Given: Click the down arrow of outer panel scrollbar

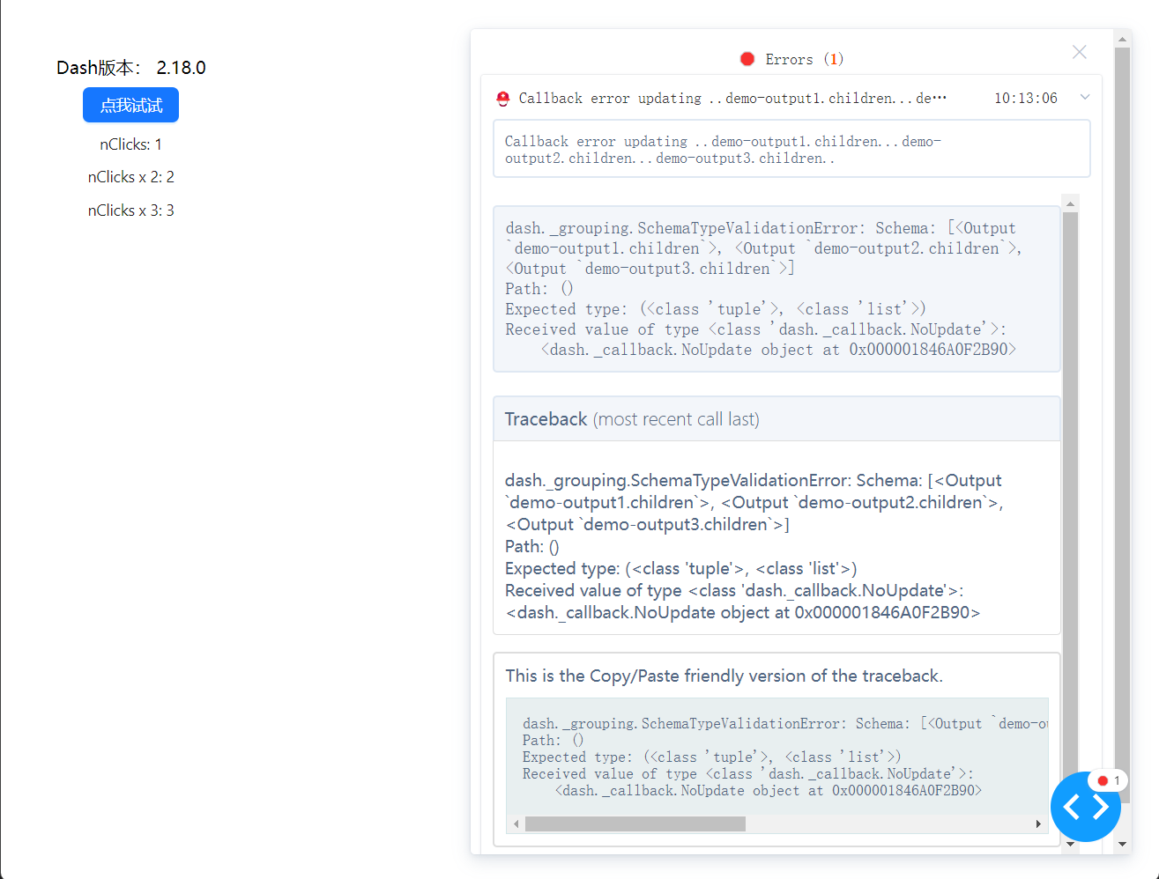Looking at the screenshot, I should [1122, 844].
